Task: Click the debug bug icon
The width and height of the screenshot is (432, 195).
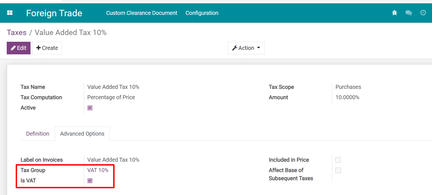Action: (x=394, y=13)
